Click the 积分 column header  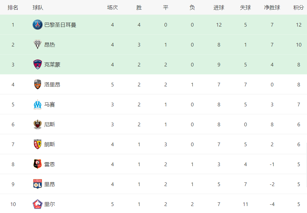299,8
